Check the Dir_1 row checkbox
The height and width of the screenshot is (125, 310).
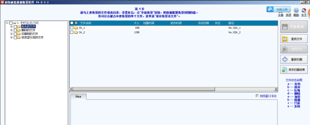coord(72,28)
